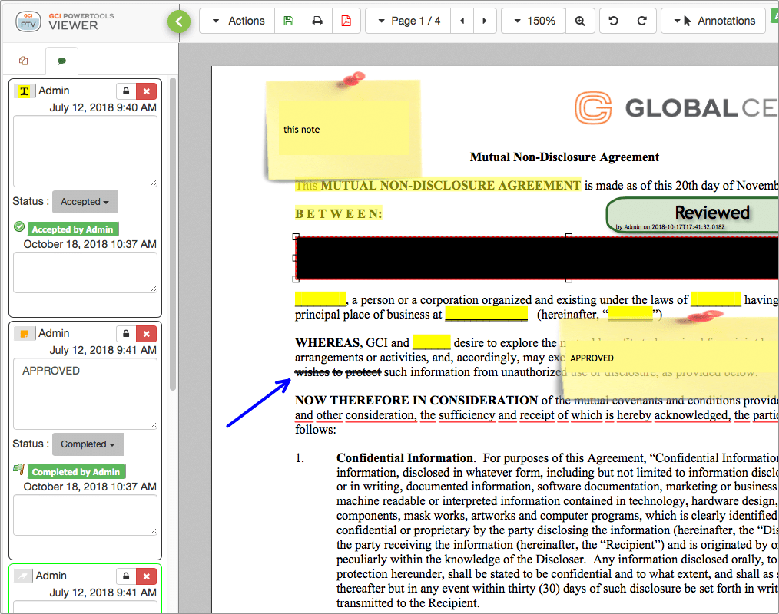Select the Reviewed stamp on the document
Viewport: 779px width, 614px height.
[x=693, y=214]
